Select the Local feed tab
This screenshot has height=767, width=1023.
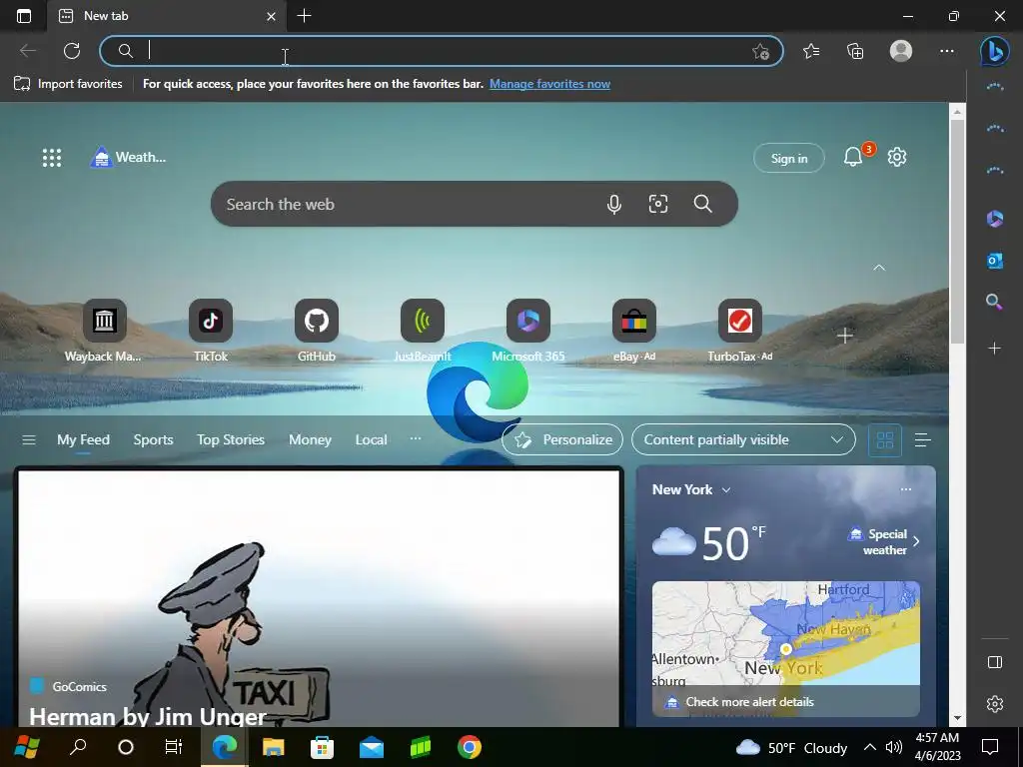tap(372, 439)
